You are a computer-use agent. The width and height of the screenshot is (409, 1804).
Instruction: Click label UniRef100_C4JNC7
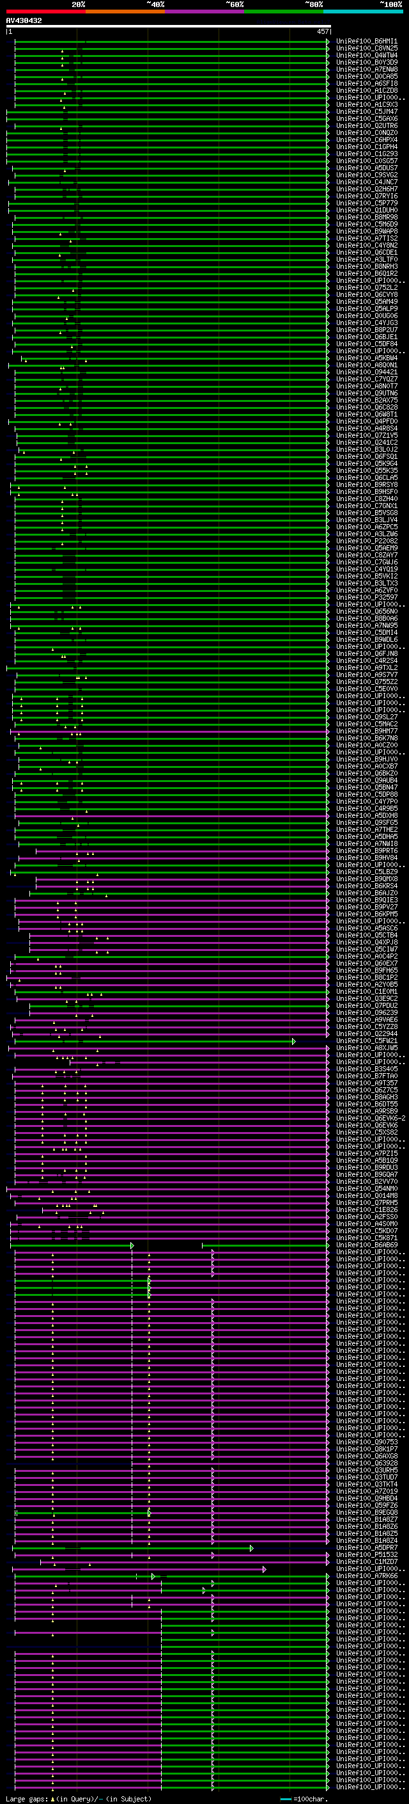coord(367,182)
